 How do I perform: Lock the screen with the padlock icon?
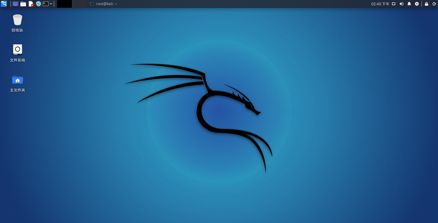427,4
